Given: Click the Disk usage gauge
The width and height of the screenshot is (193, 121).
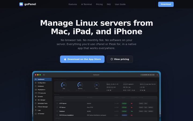Looking at the screenshot, I should (64, 85).
